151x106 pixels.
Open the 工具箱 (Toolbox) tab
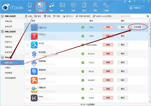(x=106, y=7)
